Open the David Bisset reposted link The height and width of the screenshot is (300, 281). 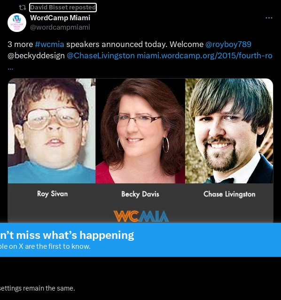tap(63, 8)
